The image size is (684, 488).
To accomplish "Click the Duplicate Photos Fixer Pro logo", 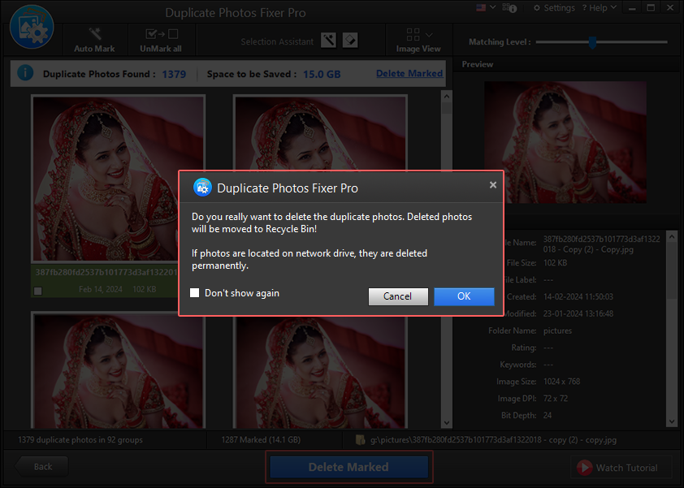I will (x=32, y=27).
